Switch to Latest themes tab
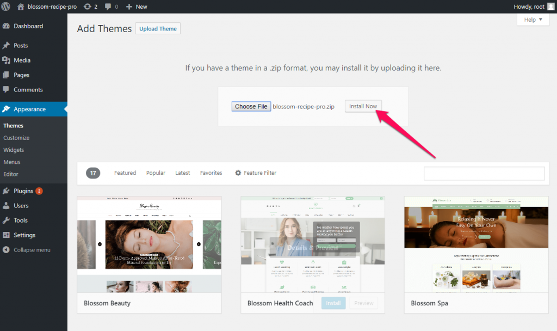557x331 pixels. (183, 173)
